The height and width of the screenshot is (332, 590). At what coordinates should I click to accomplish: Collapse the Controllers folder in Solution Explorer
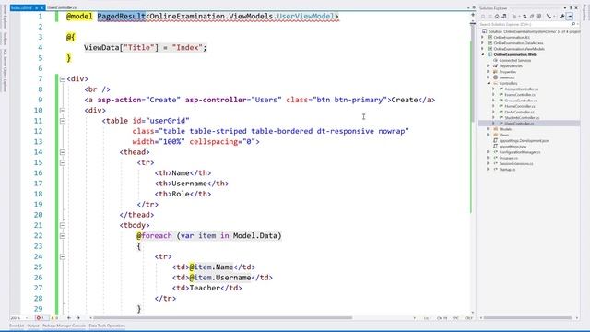pos(489,83)
